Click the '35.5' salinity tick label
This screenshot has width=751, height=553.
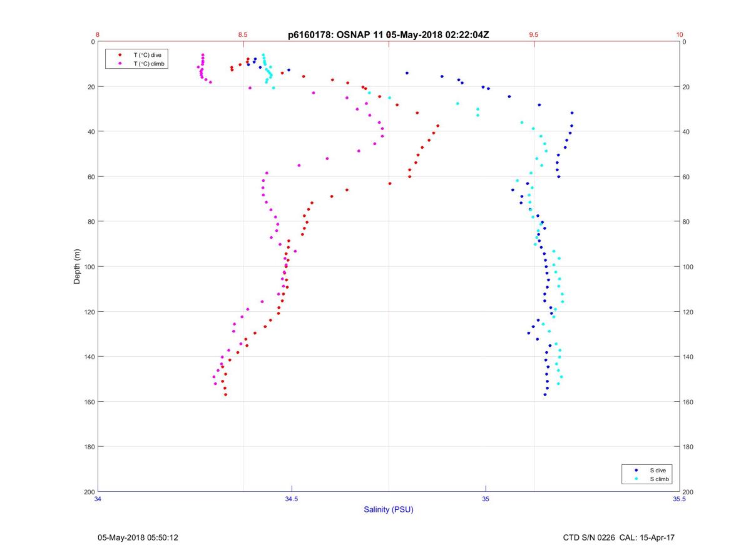680,499
